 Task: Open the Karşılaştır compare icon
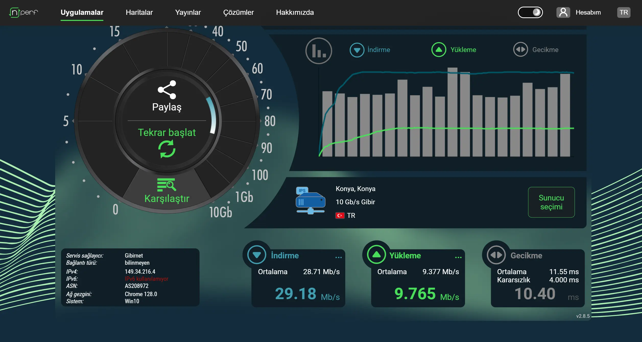tap(167, 185)
